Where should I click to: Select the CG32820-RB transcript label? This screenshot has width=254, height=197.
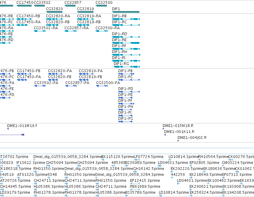pyautogui.click(x=58, y=22)
